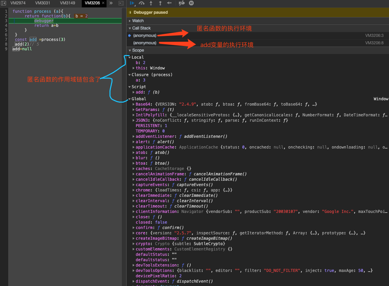Step into next function call
Image resolution: width=389 pixels, height=286 pixels.
pos(151,3)
